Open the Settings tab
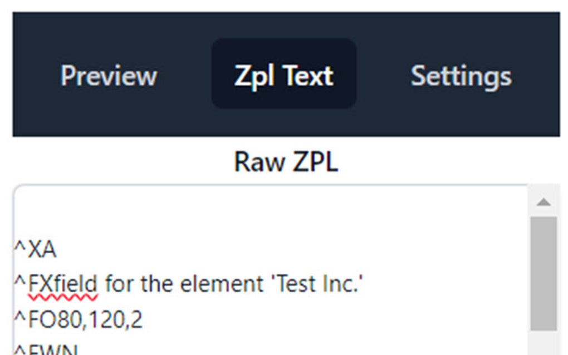 (462, 76)
